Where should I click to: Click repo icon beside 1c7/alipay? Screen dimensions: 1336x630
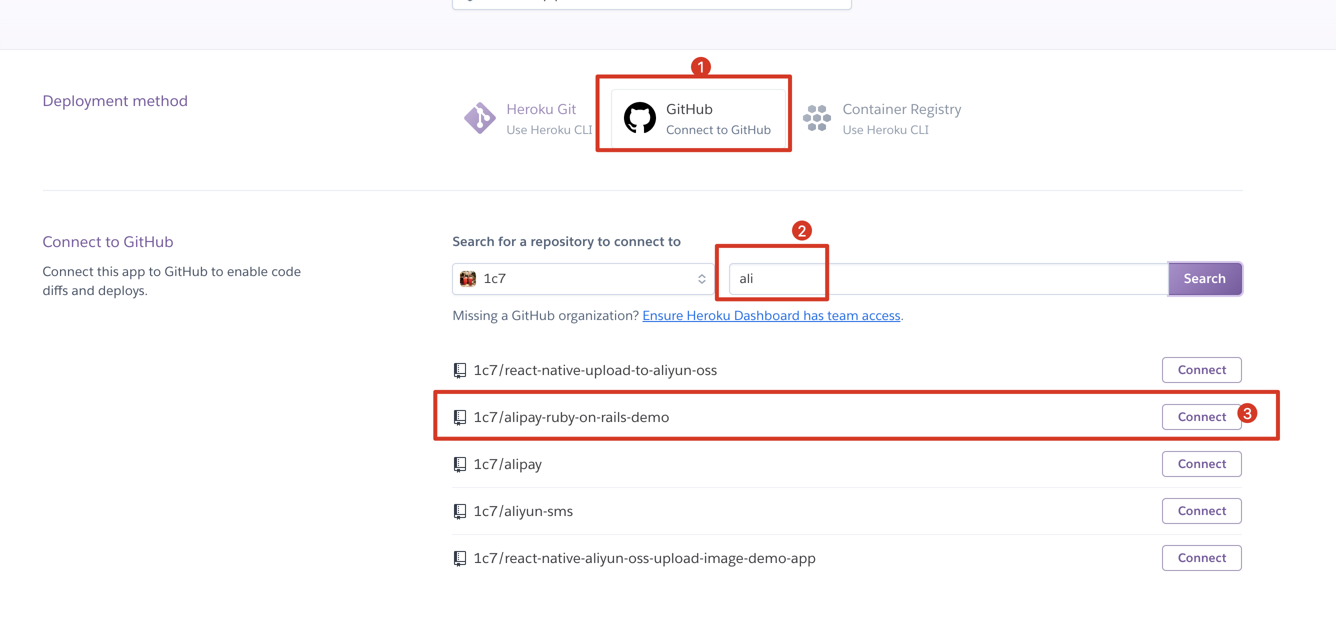pyautogui.click(x=459, y=464)
